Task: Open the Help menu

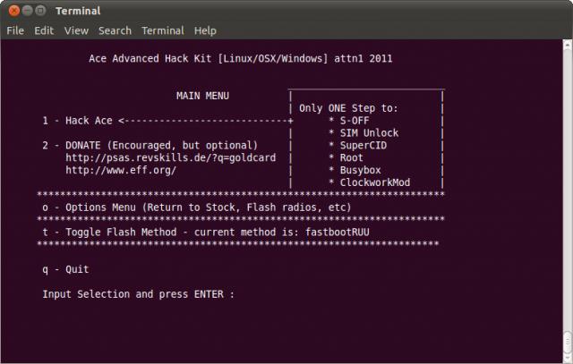Action: pos(205,30)
